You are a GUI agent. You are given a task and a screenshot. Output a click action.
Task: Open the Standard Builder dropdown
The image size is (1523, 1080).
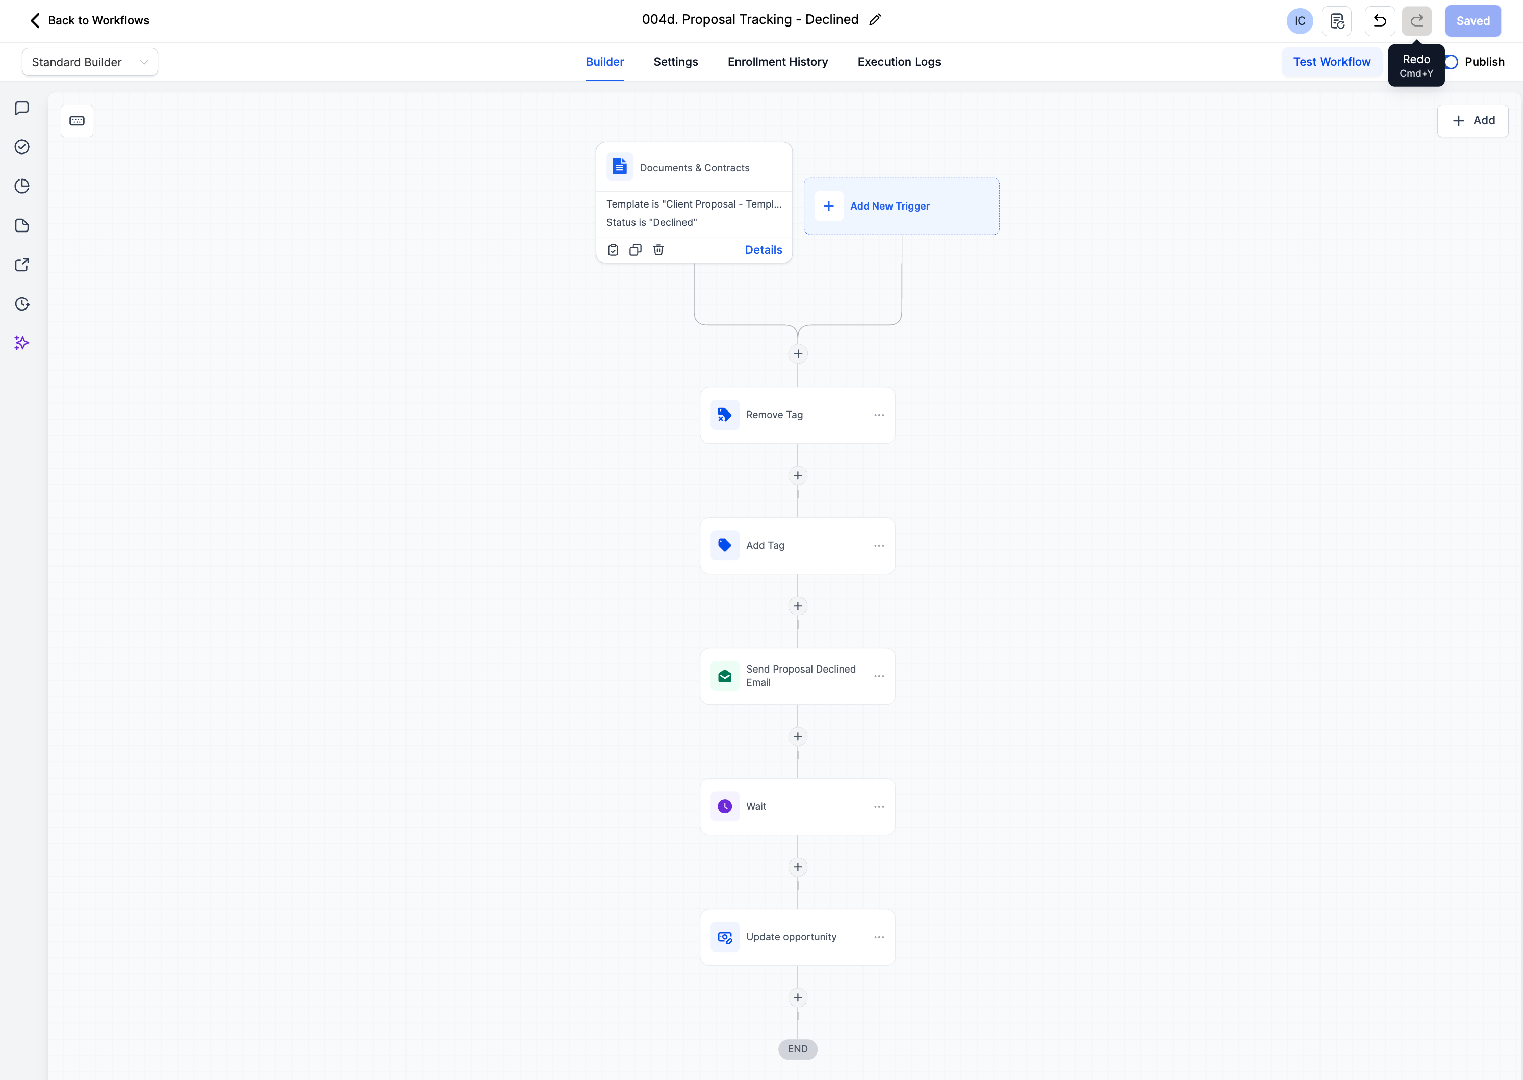[x=90, y=62]
